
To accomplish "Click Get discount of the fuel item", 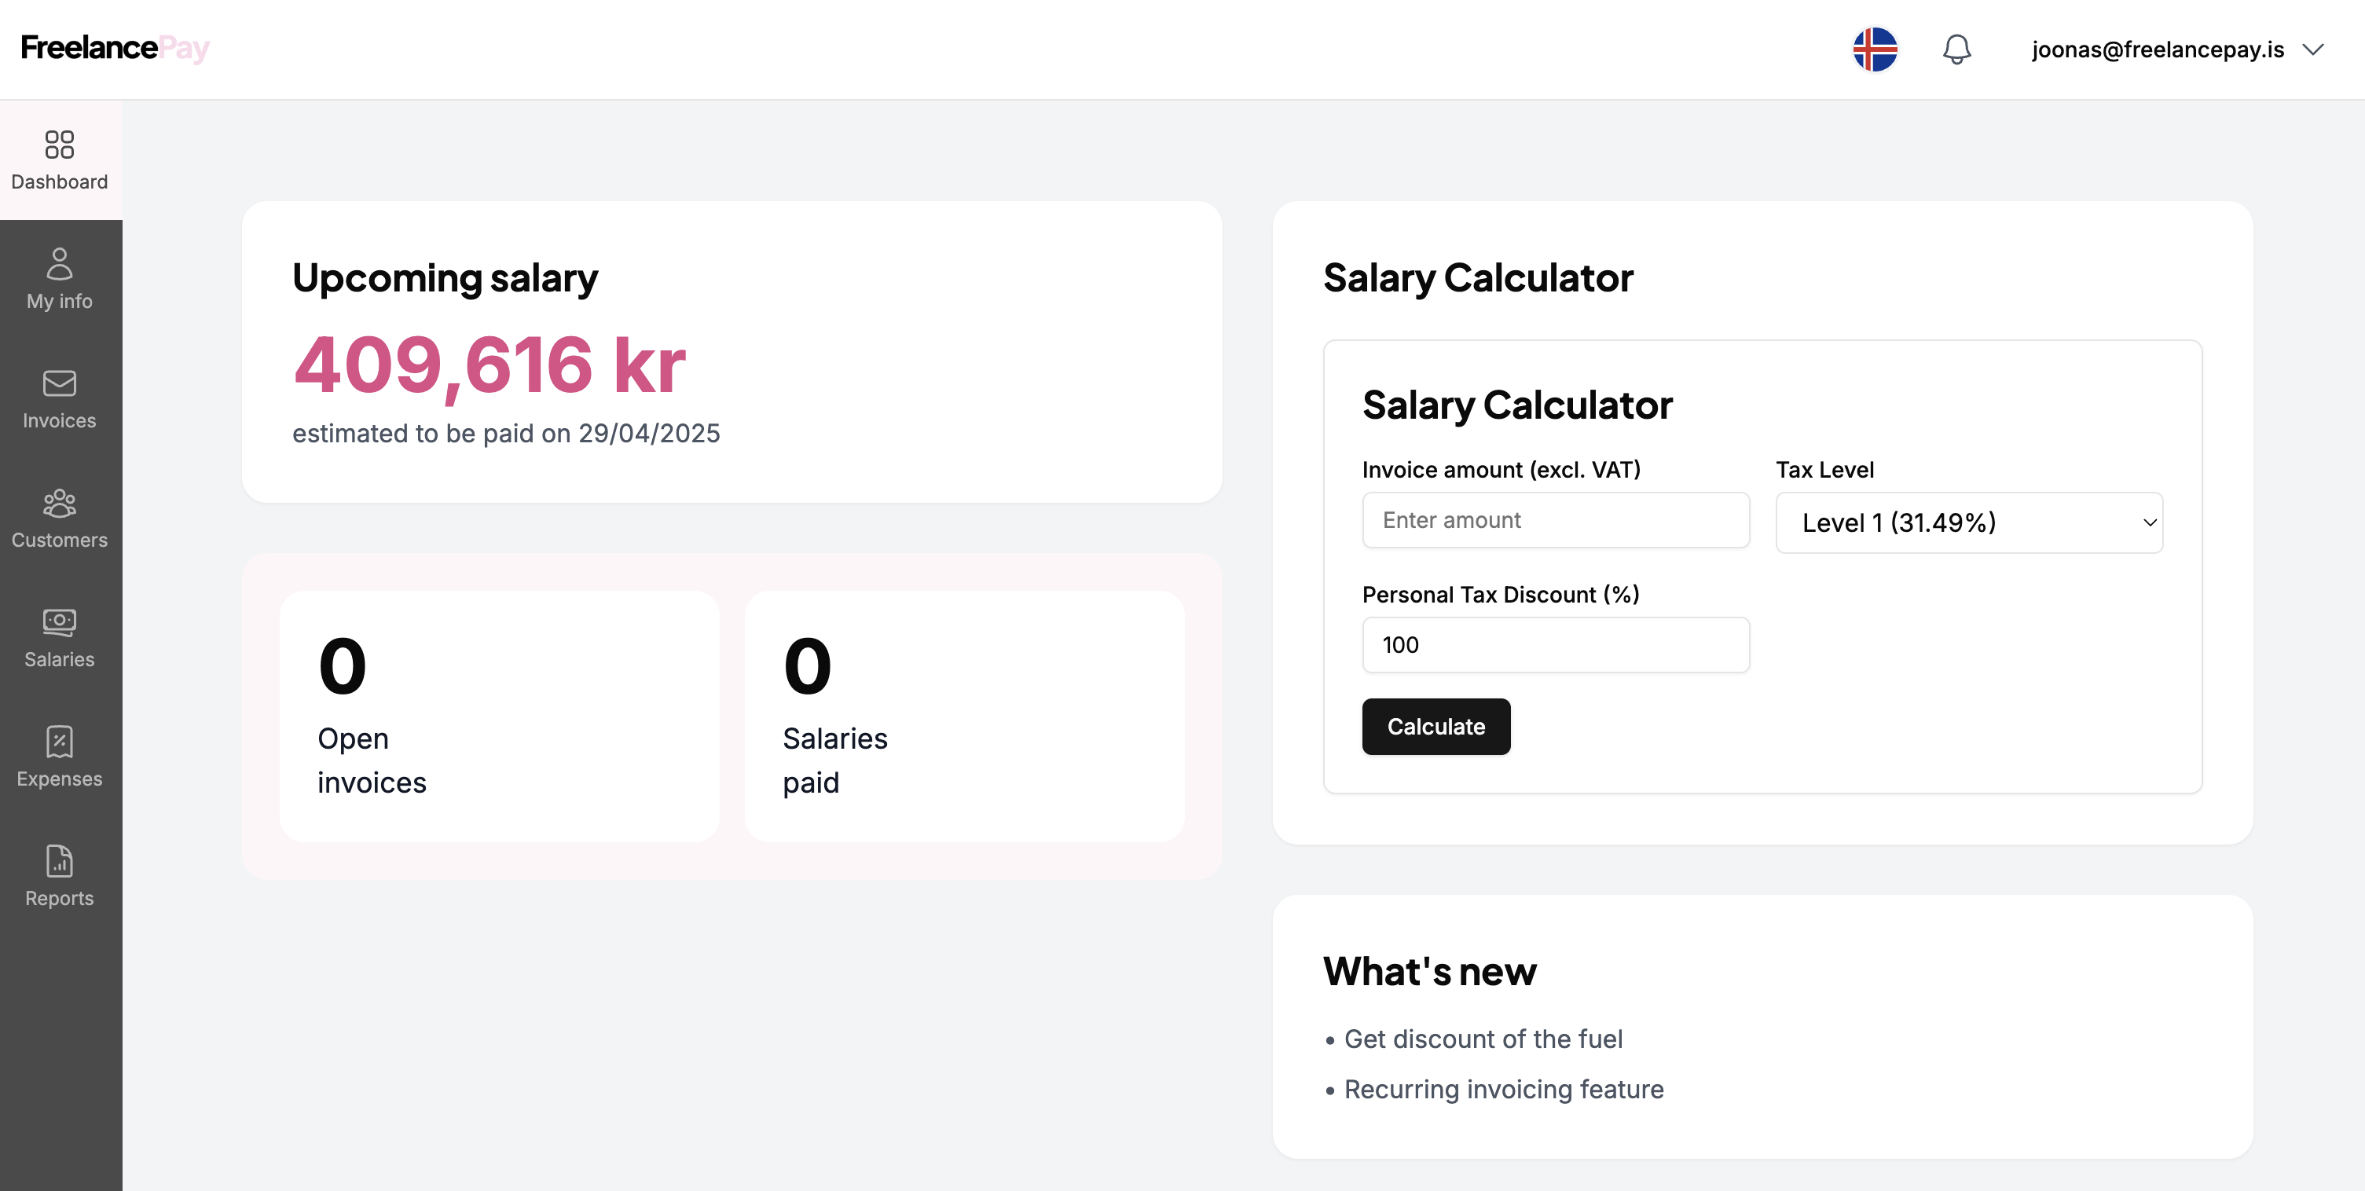I will click(1483, 1039).
